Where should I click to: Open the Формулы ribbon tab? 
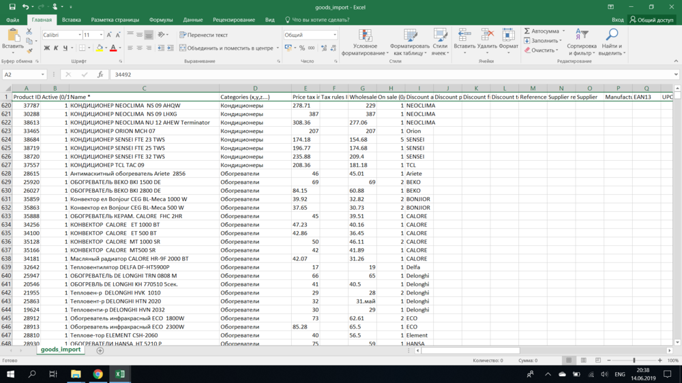[161, 20]
